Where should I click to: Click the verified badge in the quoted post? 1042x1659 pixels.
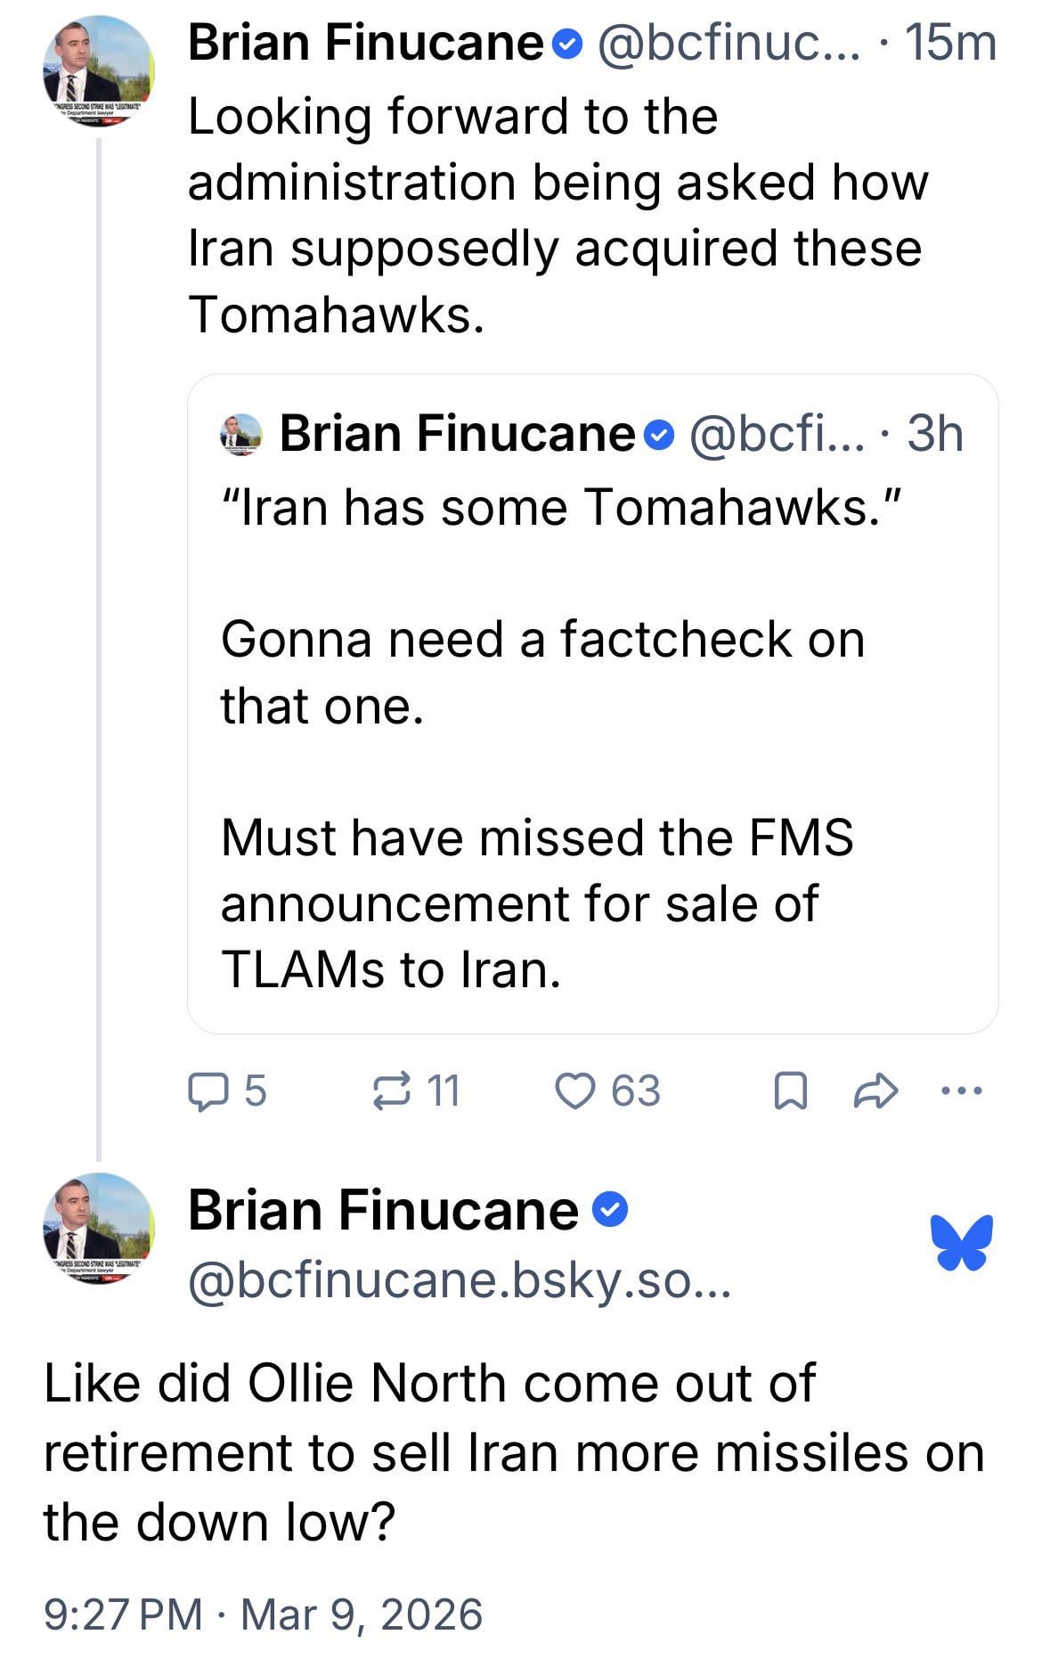(657, 435)
